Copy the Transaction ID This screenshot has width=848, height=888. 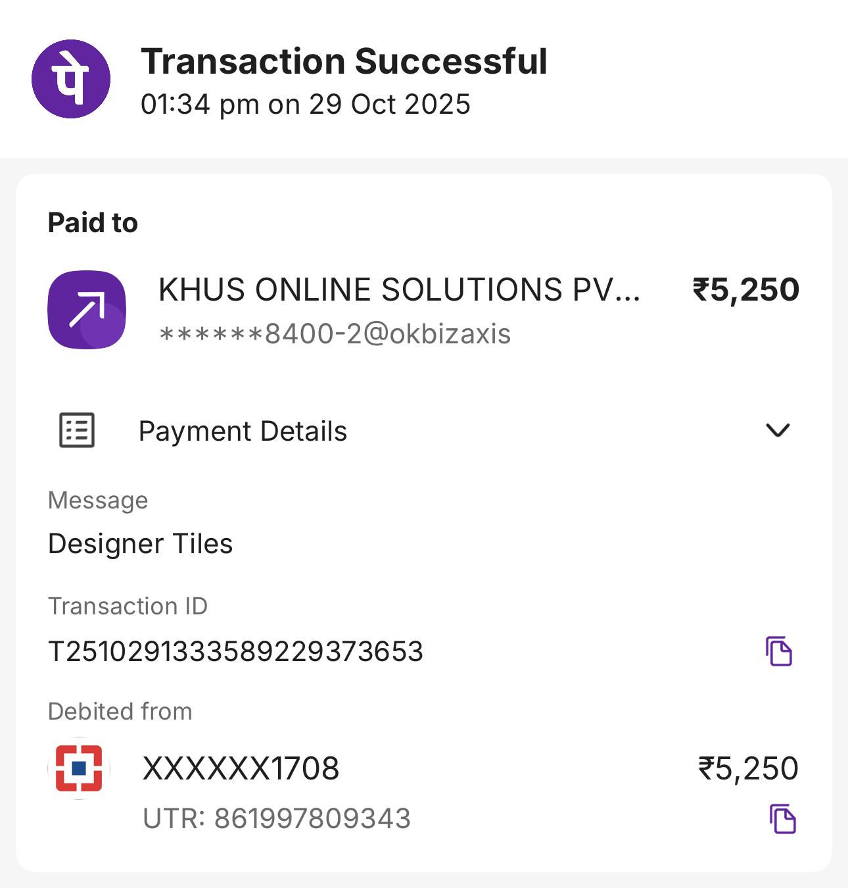(x=779, y=651)
